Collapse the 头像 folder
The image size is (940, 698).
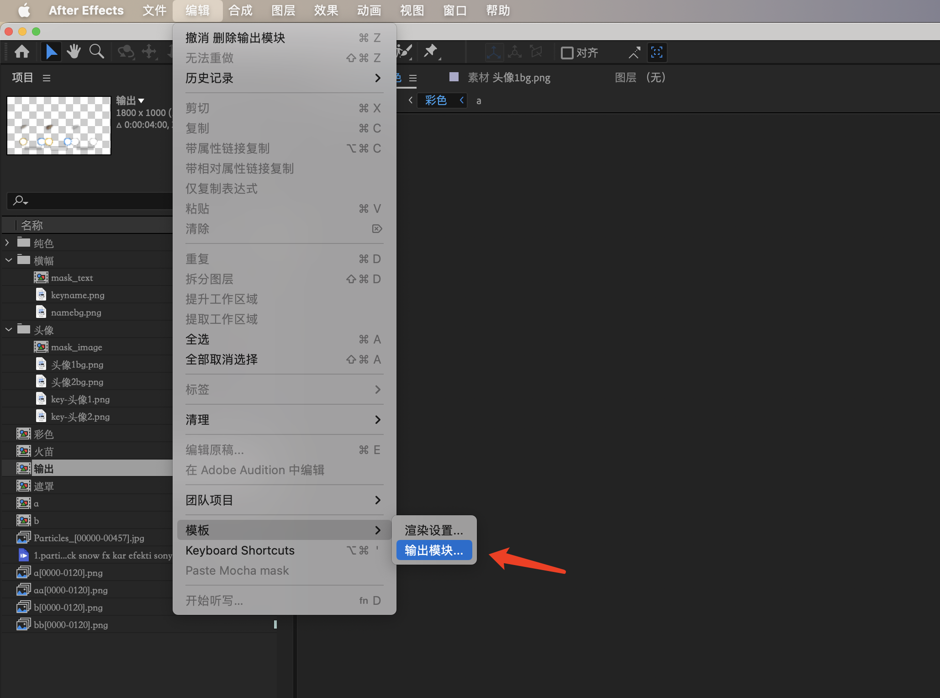click(x=8, y=329)
